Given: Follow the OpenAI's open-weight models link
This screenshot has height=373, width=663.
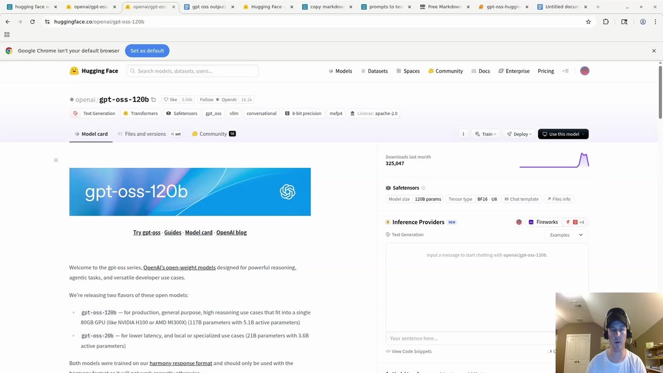Looking at the screenshot, I should (x=179, y=268).
